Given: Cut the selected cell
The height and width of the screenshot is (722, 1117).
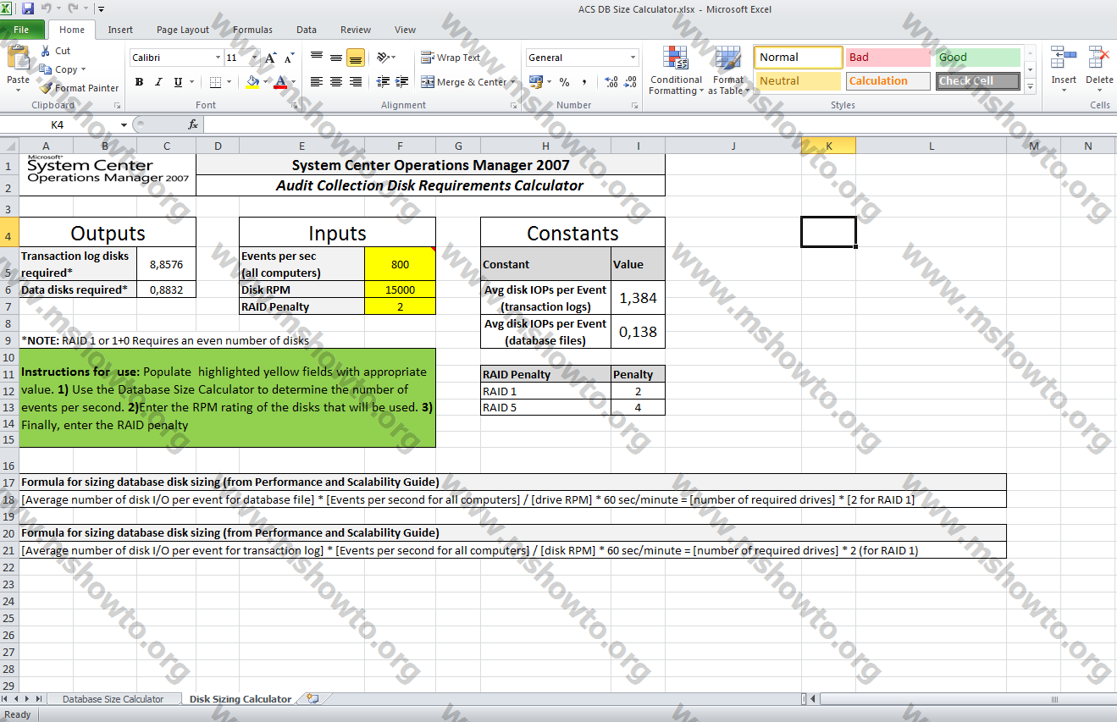Looking at the screenshot, I should pos(55,51).
